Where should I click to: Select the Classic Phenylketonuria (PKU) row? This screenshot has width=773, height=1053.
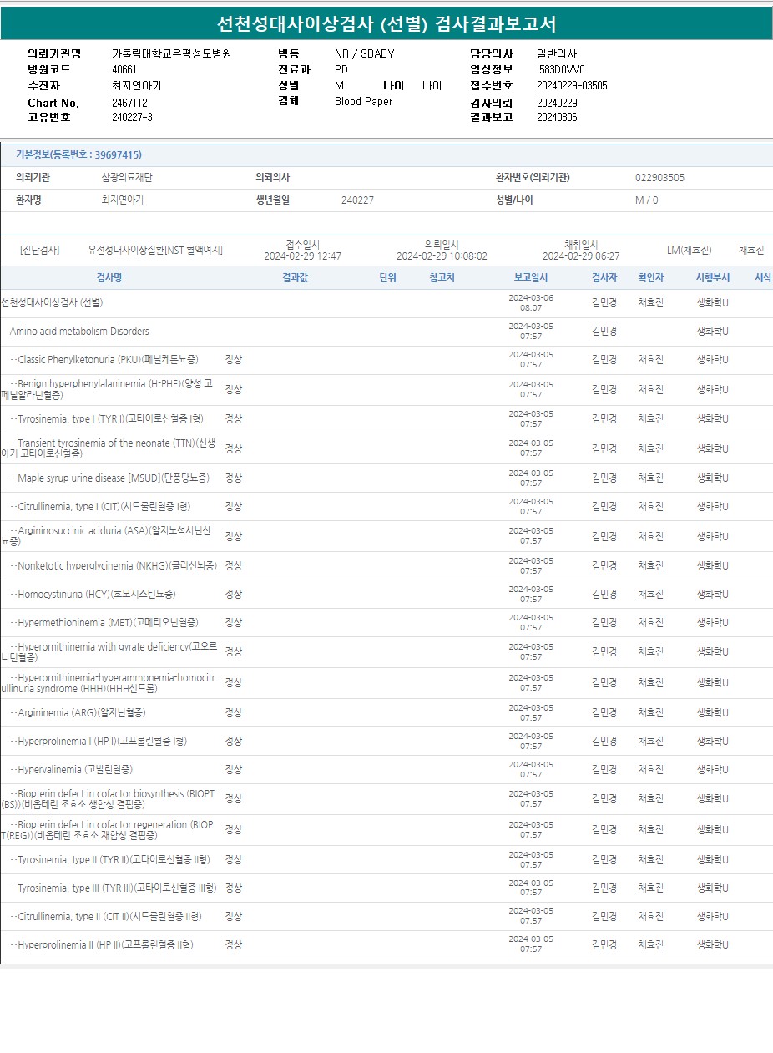tap(108, 360)
